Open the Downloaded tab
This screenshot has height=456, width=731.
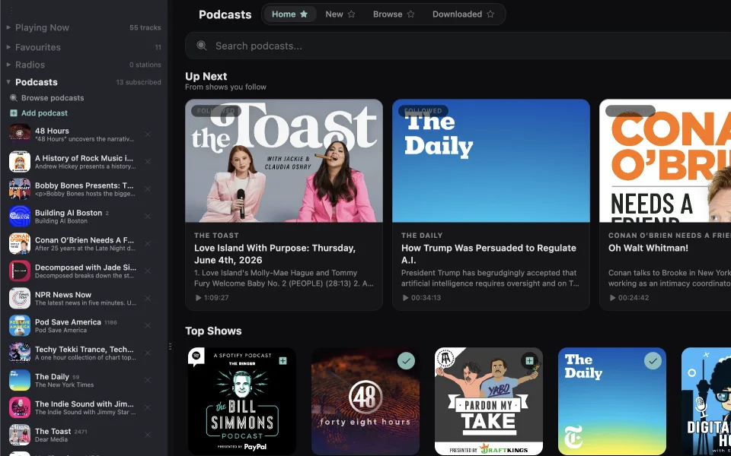(464, 14)
